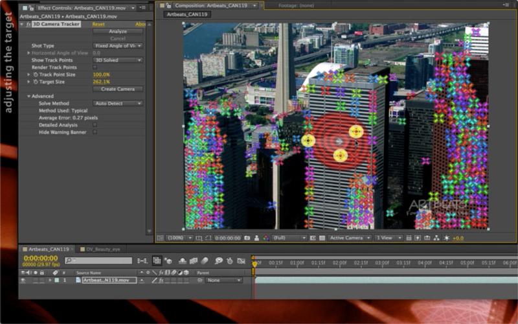Toggle the effects fx switch on layer 1
This screenshot has width=518, height=324.
pos(161,281)
